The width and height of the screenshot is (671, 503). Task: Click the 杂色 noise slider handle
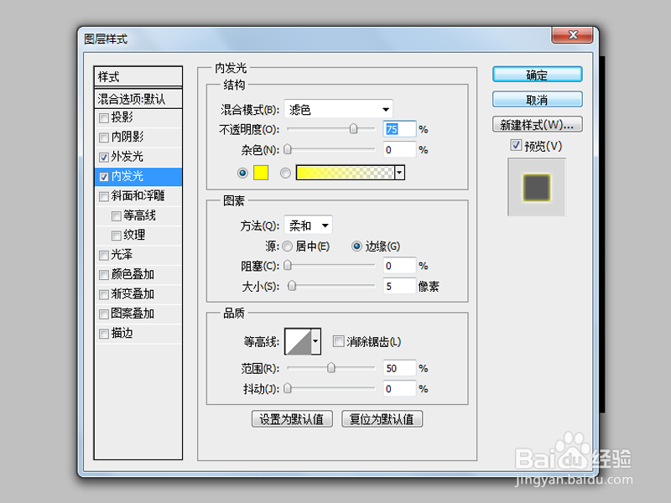[x=288, y=149]
